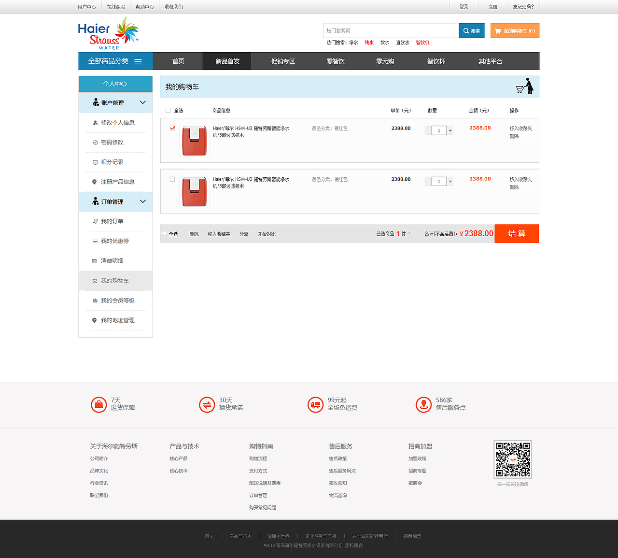Click the 99元起全场免运费 truck icon

point(315,404)
